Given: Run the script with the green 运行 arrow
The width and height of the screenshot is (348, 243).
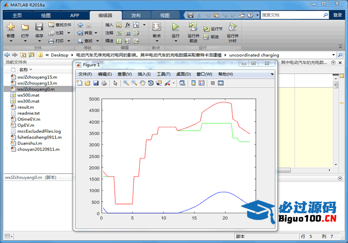Looking at the screenshot, I should pos(175,27).
